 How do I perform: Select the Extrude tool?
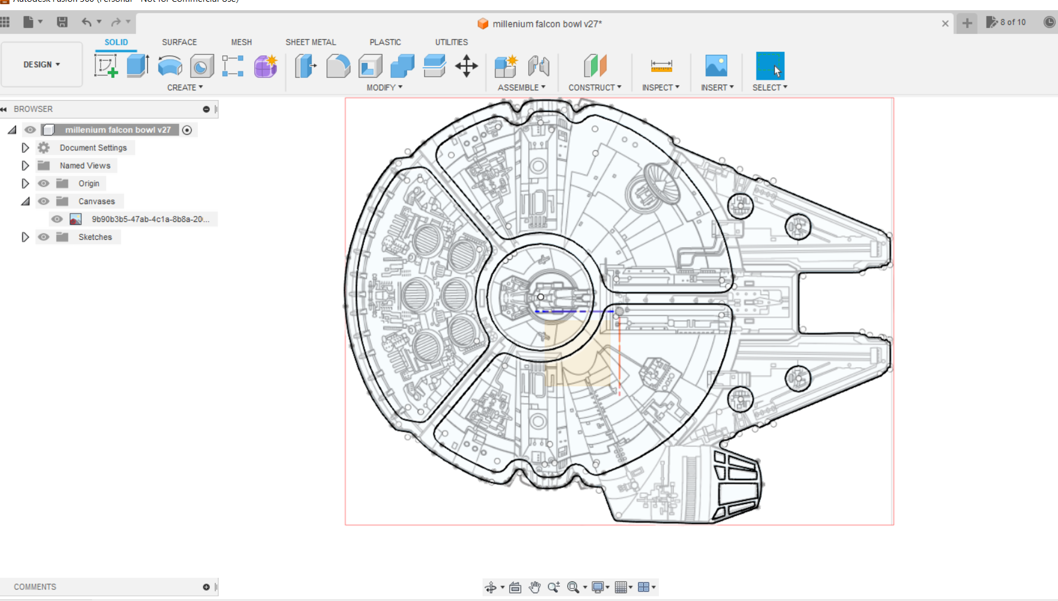[138, 65]
